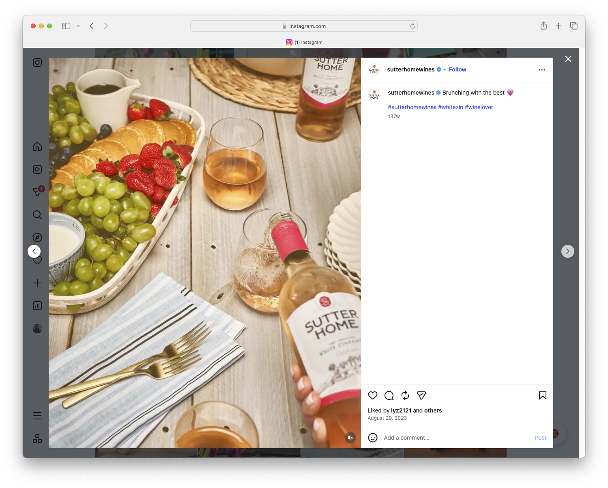Open the three-dot post options menu

(x=542, y=69)
